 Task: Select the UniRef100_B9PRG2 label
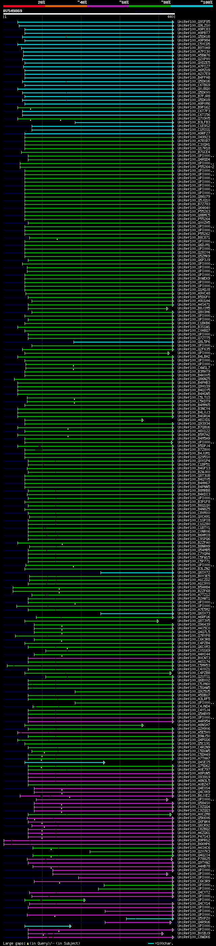coord(194,840)
